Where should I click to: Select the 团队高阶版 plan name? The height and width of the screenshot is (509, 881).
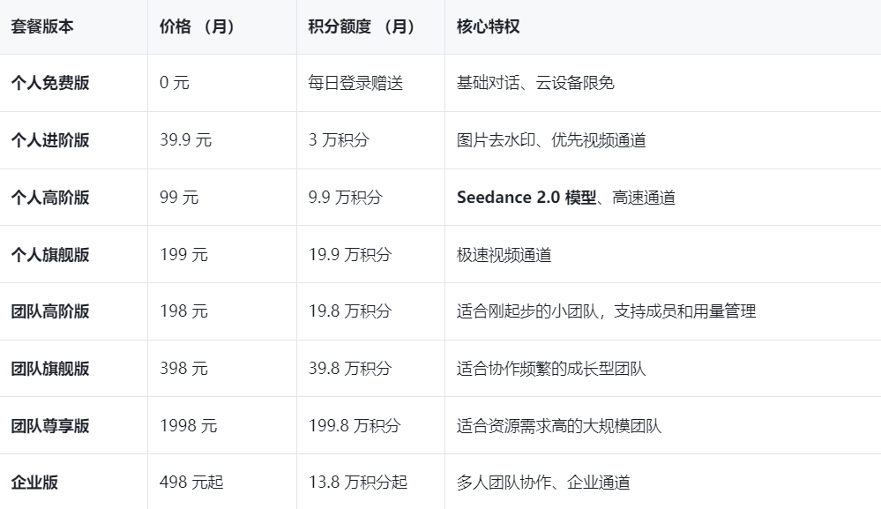click(x=50, y=311)
